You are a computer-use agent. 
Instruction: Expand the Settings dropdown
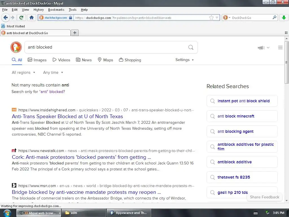tap(185, 60)
